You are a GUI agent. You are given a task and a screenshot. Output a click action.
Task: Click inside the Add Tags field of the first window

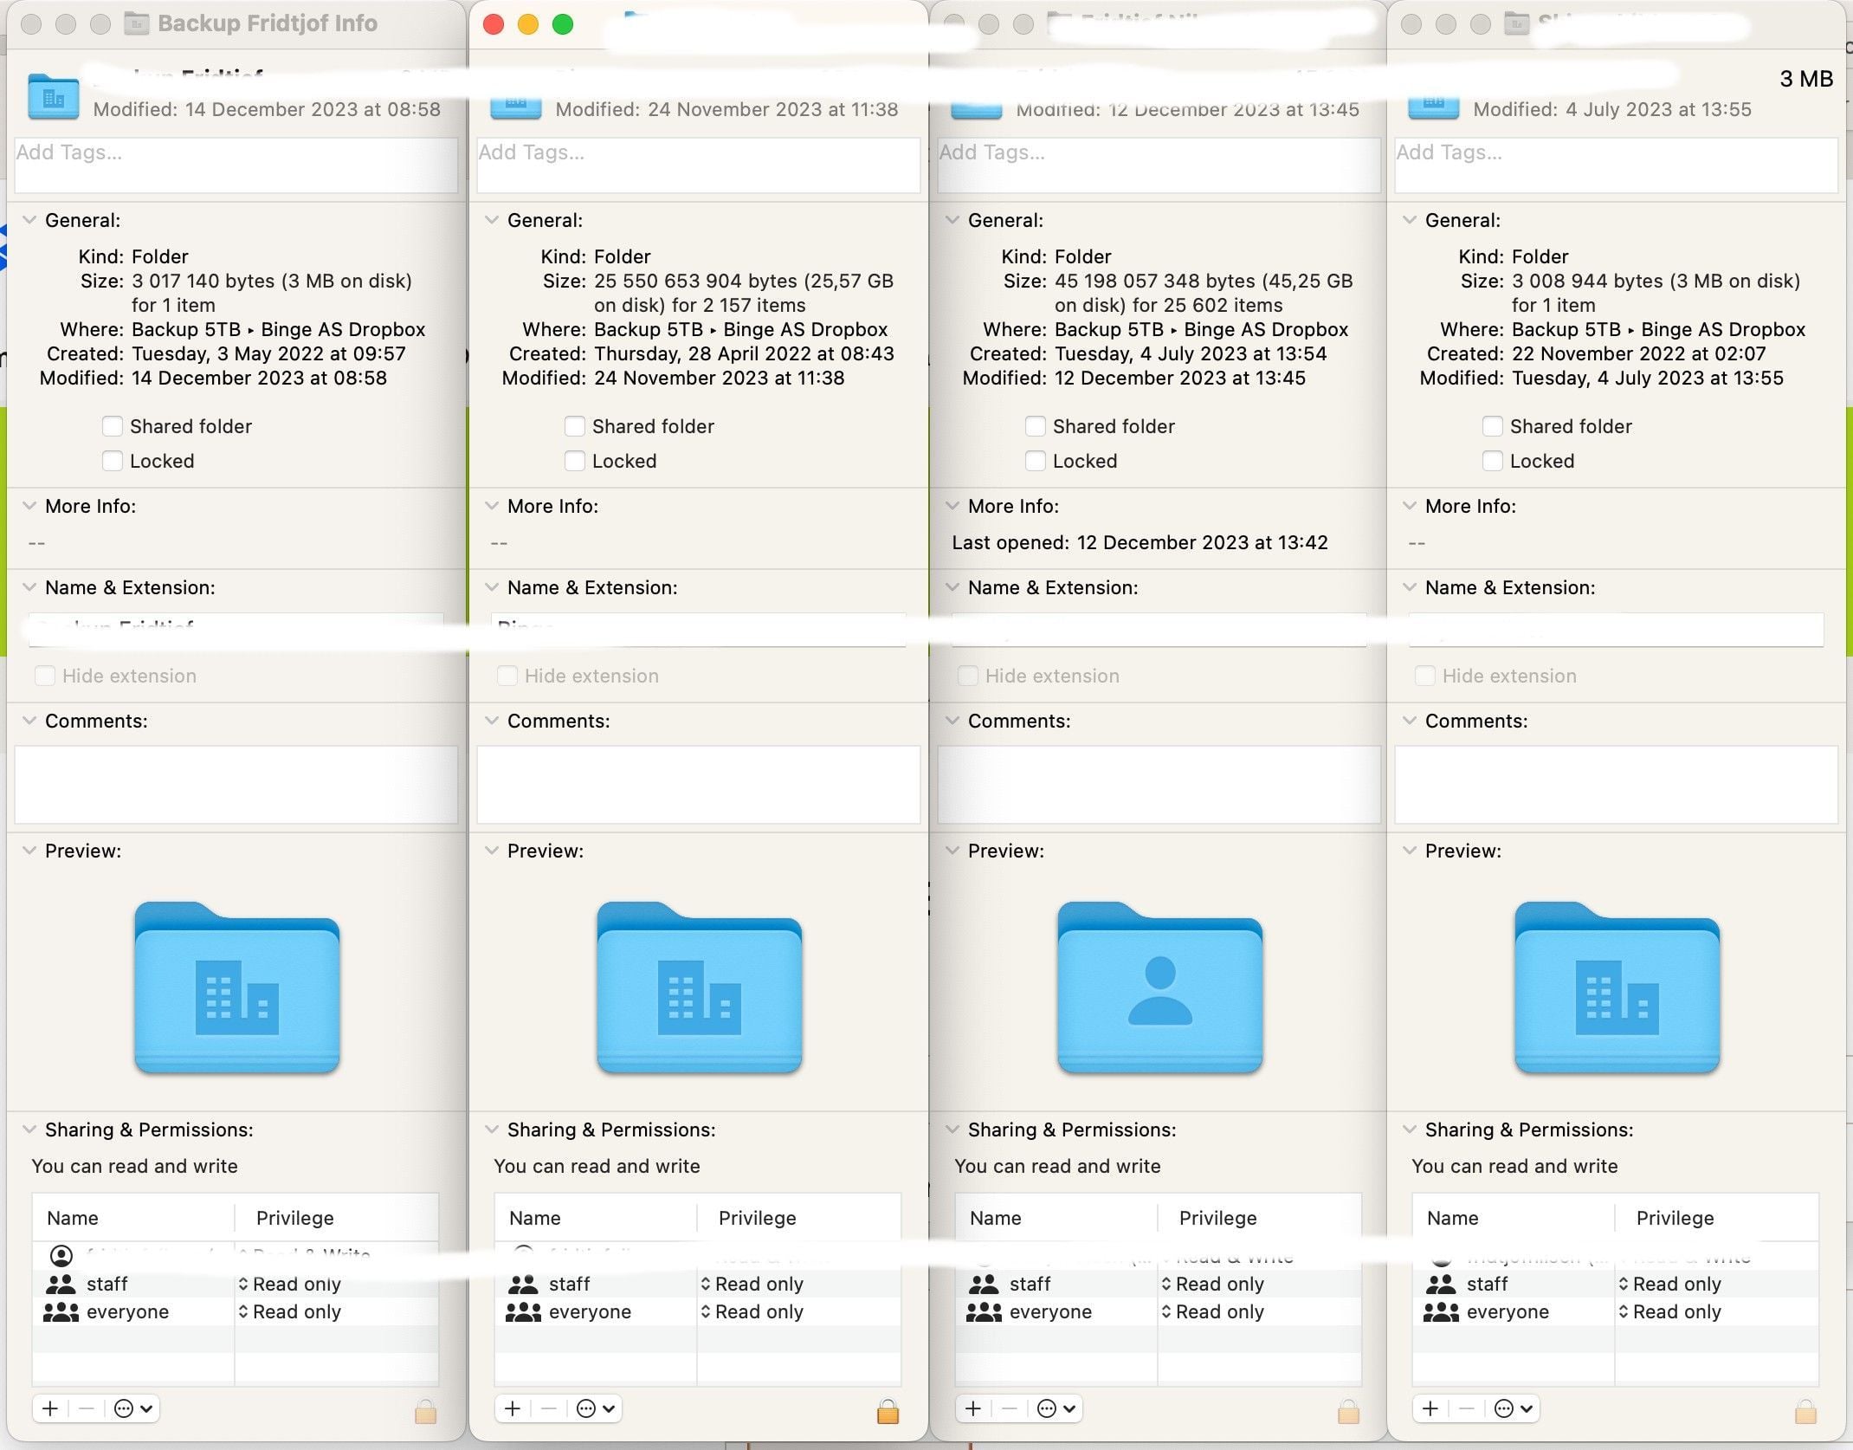coord(236,165)
